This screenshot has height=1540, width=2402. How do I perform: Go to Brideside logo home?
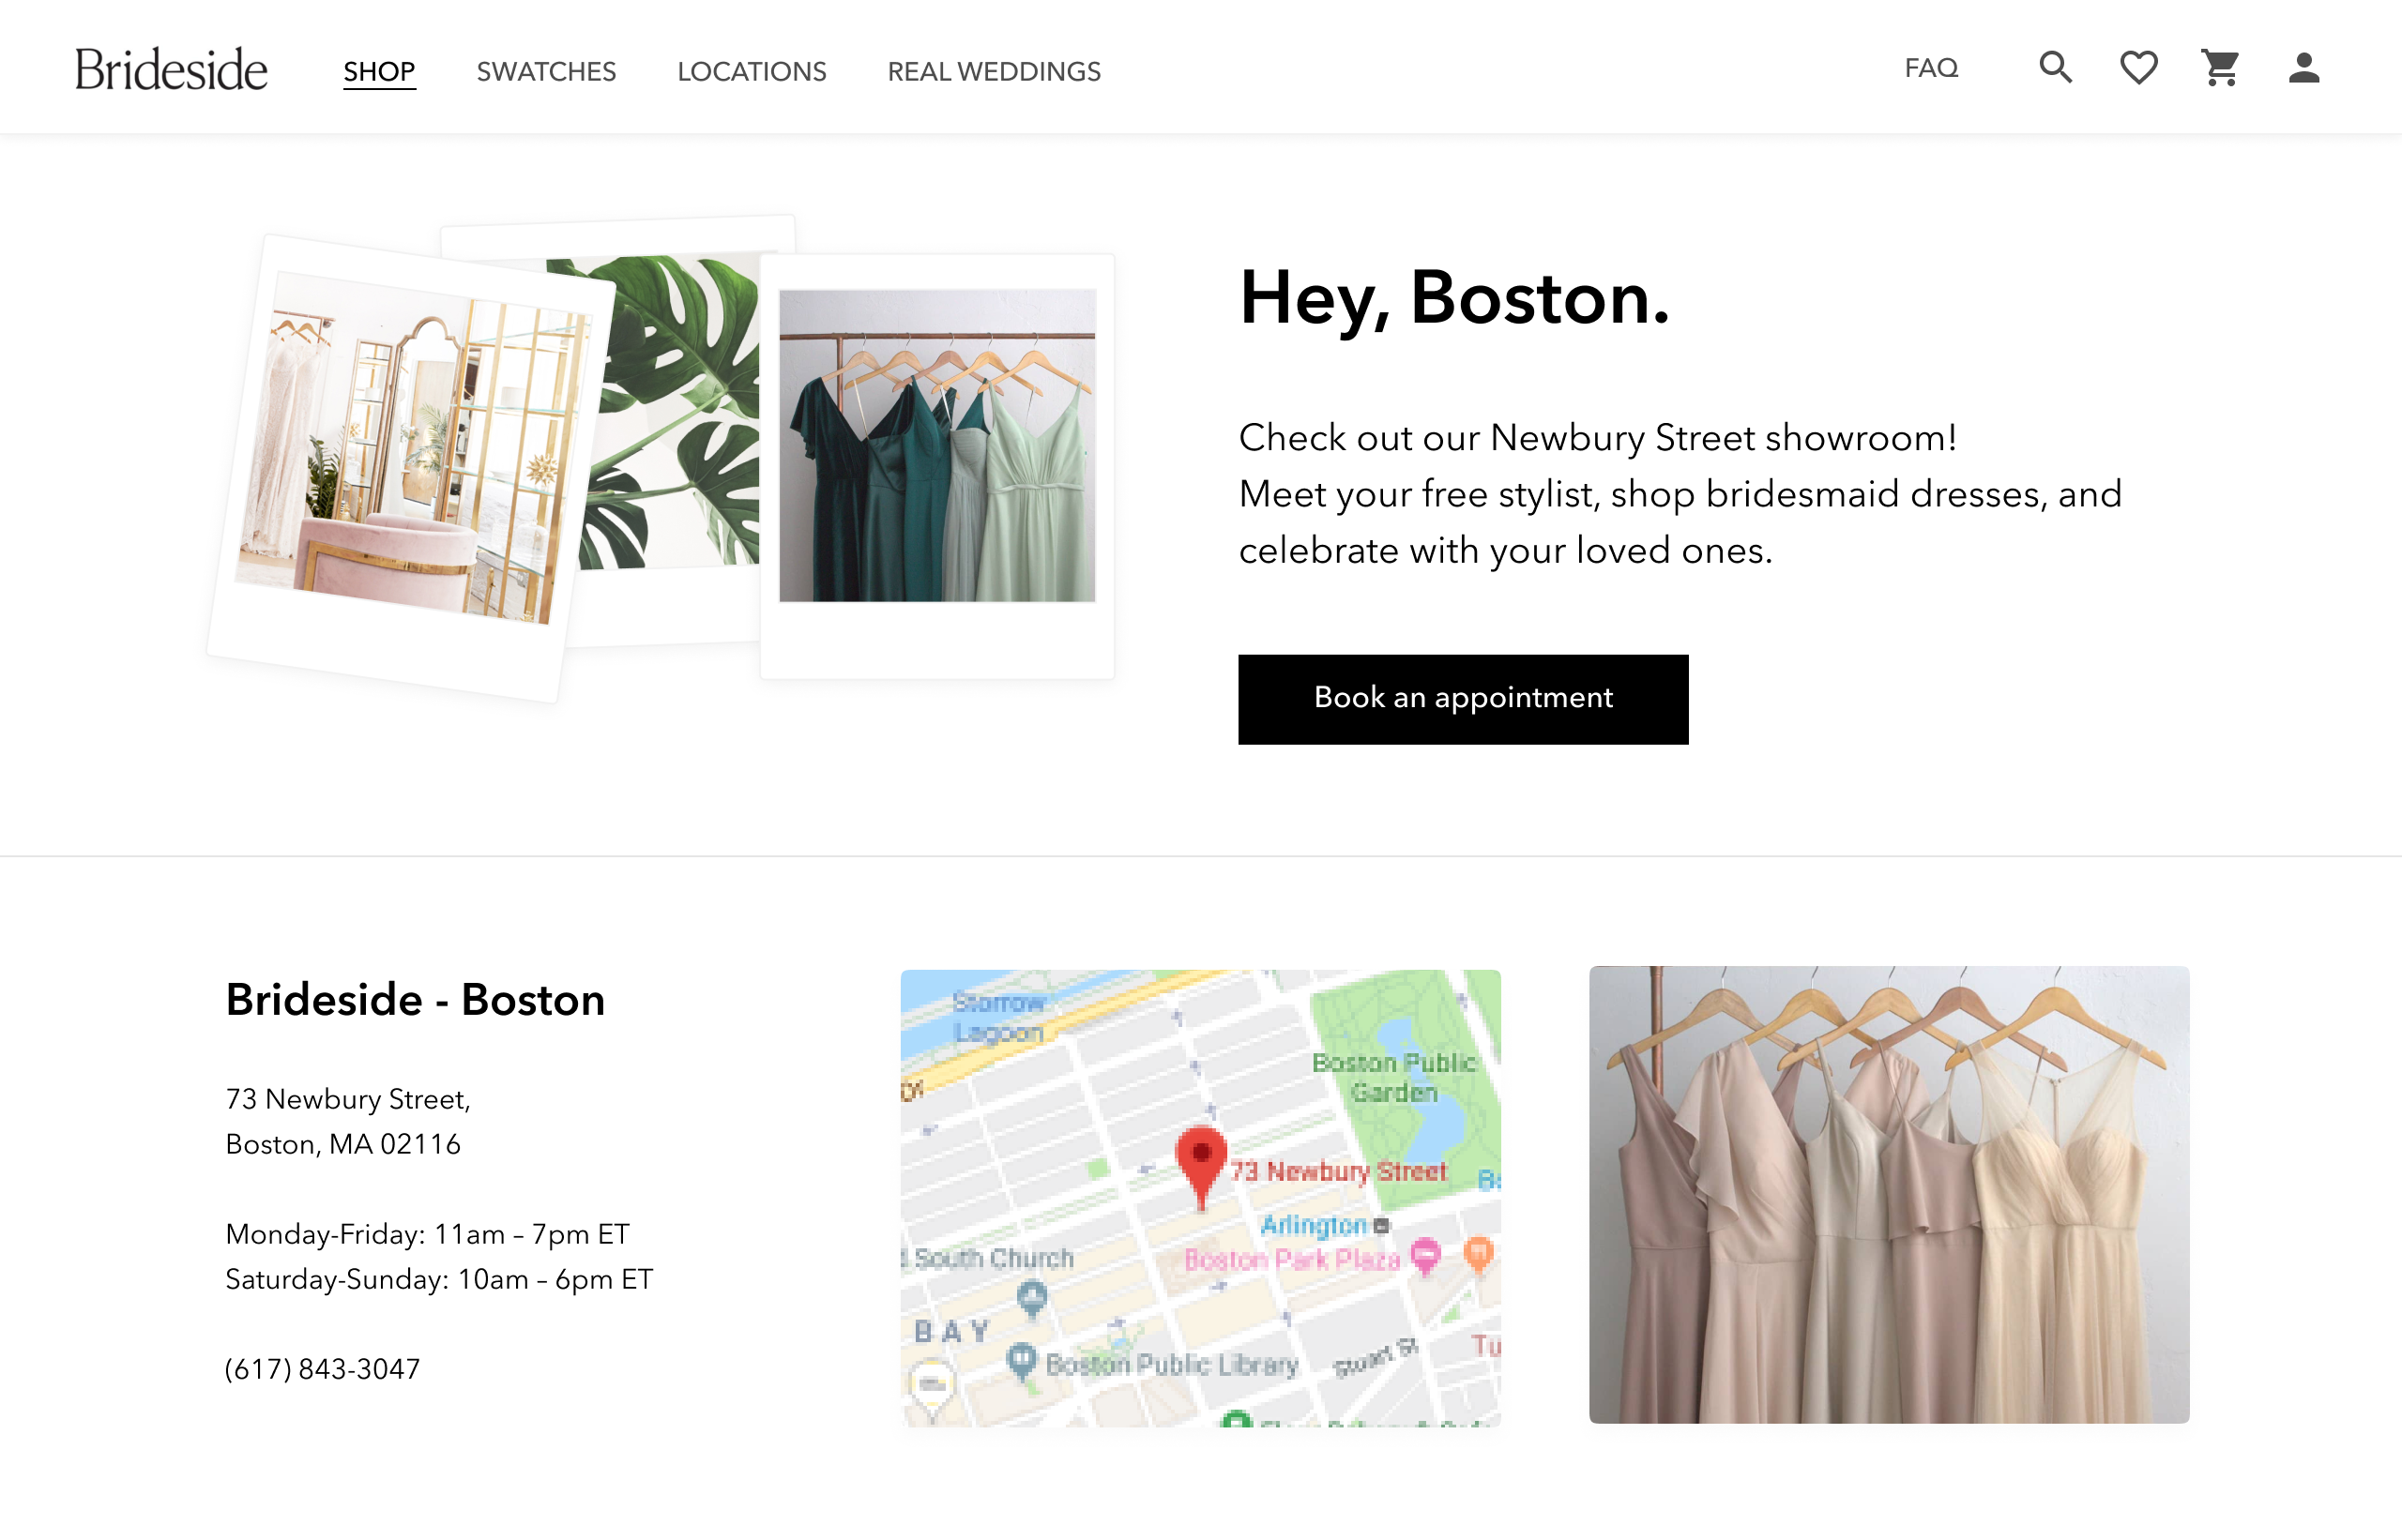point(171,70)
